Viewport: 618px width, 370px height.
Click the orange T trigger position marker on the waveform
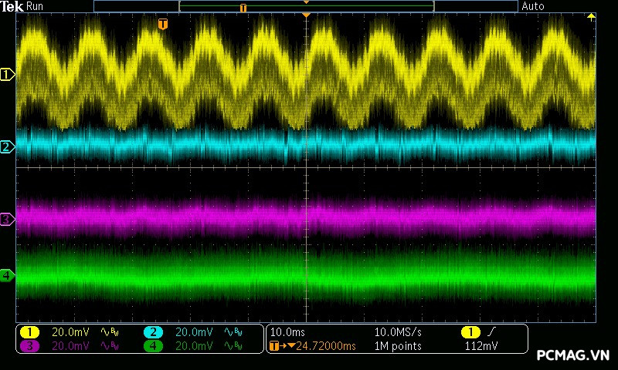coord(162,25)
